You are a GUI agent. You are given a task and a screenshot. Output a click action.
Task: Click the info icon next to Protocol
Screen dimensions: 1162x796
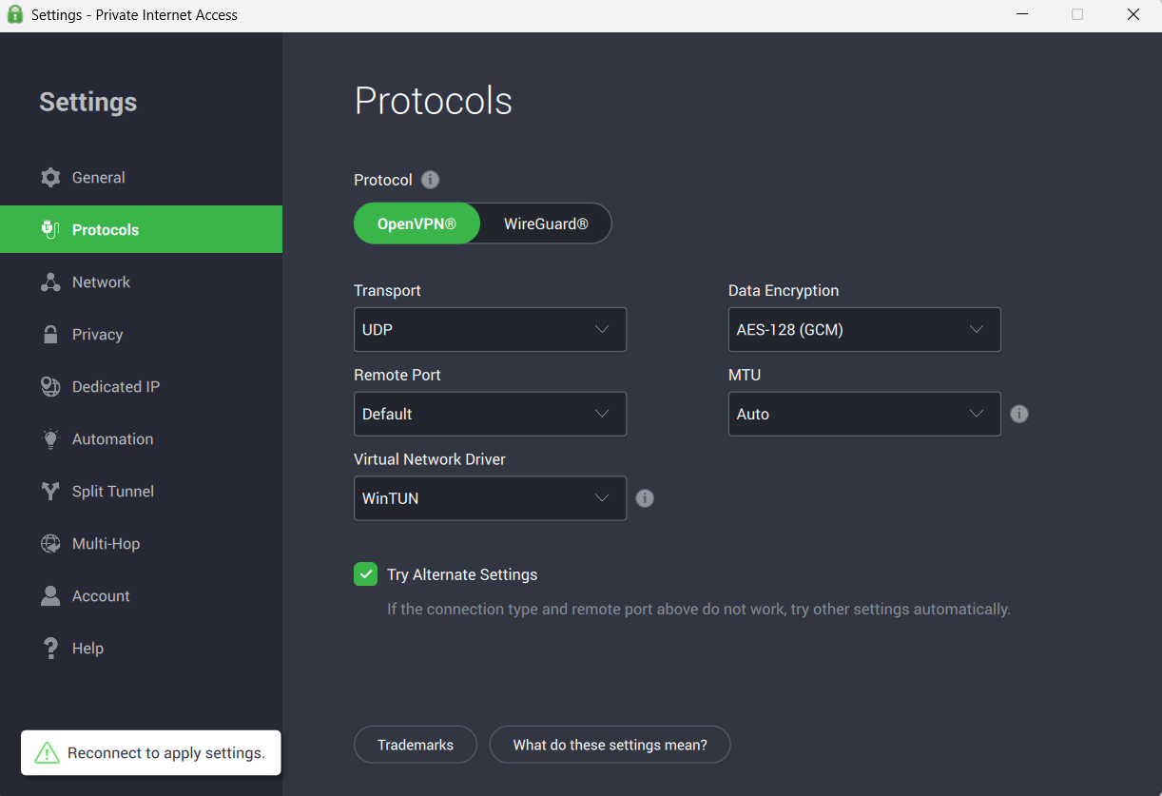431,180
